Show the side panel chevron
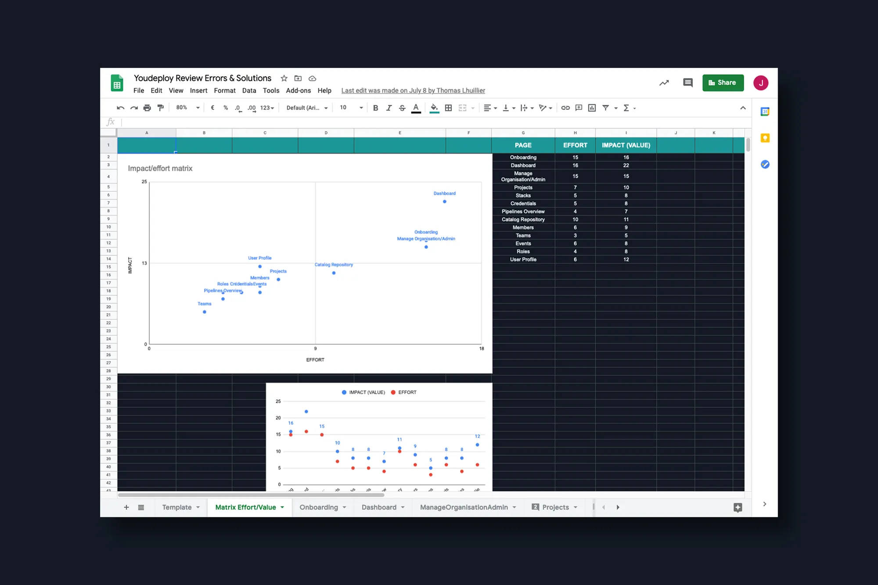The height and width of the screenshot is (585, 878). (765, 504)
